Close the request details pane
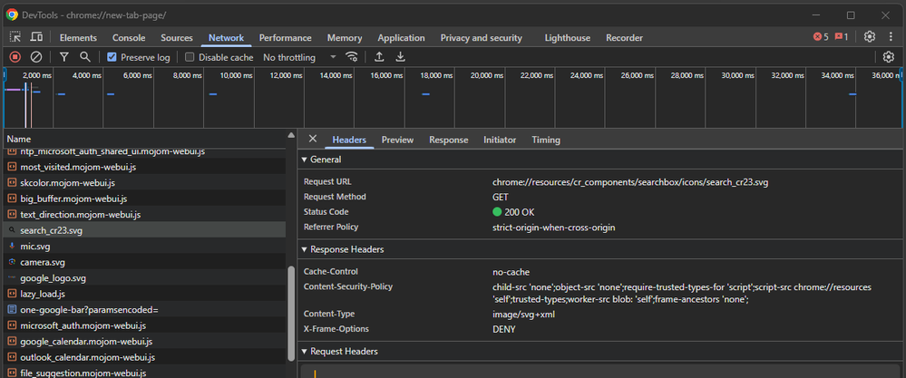 [313, 139]
